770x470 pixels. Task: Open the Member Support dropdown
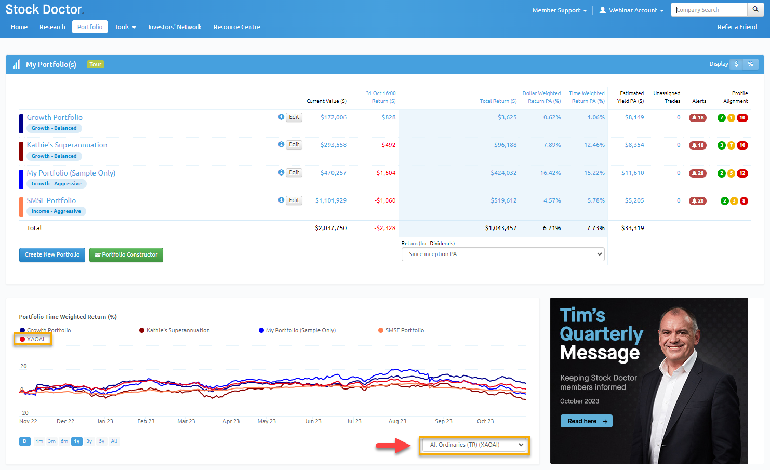point(560,10)
